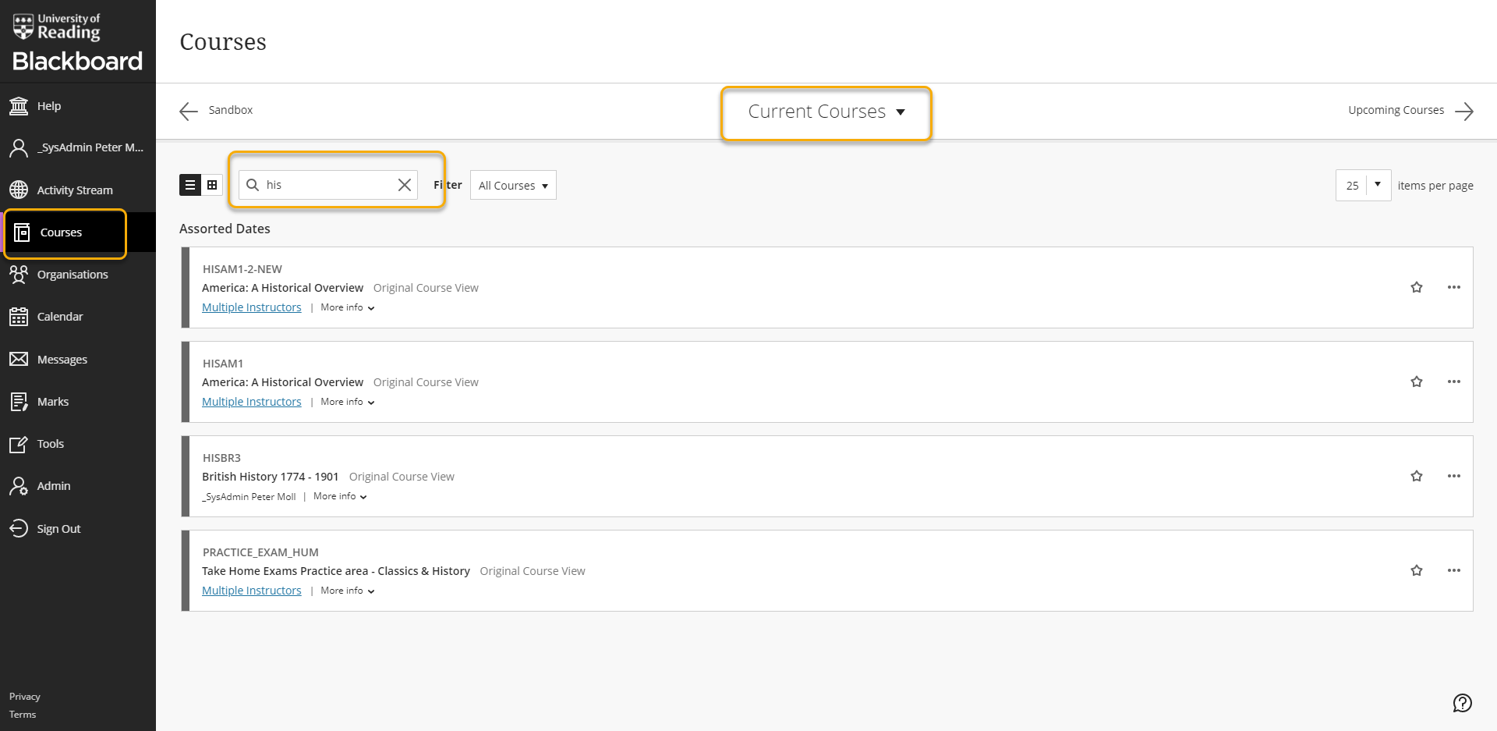Open Take Home Exams Practice area course

[336, 571]
